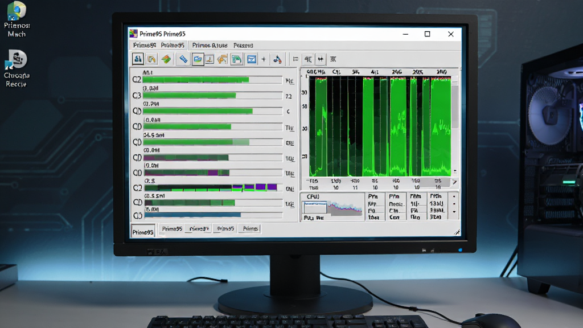Screen dimensions: 583x328
Task: Click the green document toolbar icon
Action: click(236, 59)
